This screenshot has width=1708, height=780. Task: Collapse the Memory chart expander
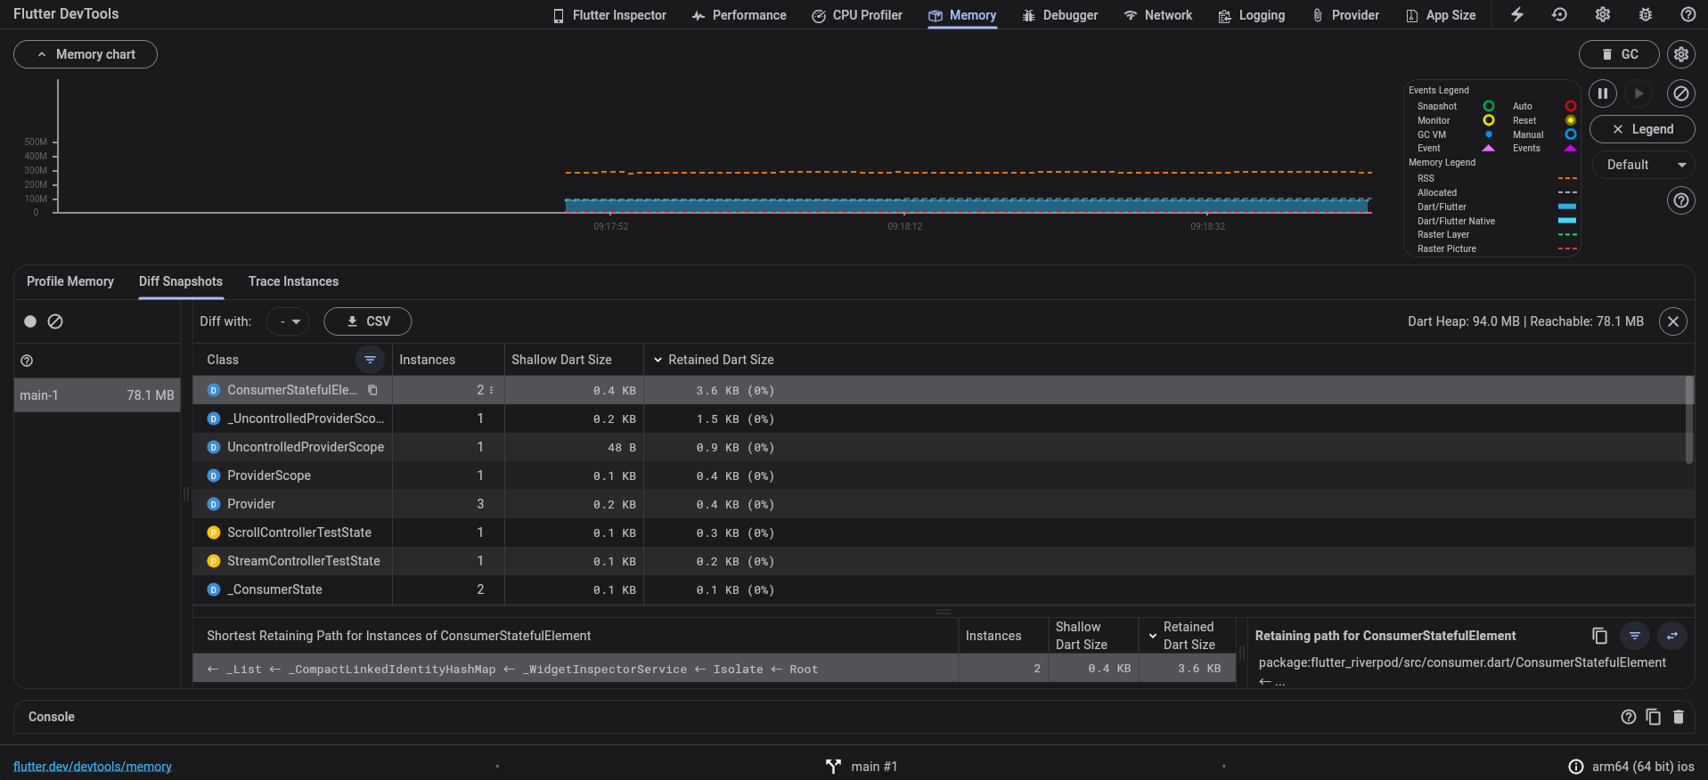point(86,54)
